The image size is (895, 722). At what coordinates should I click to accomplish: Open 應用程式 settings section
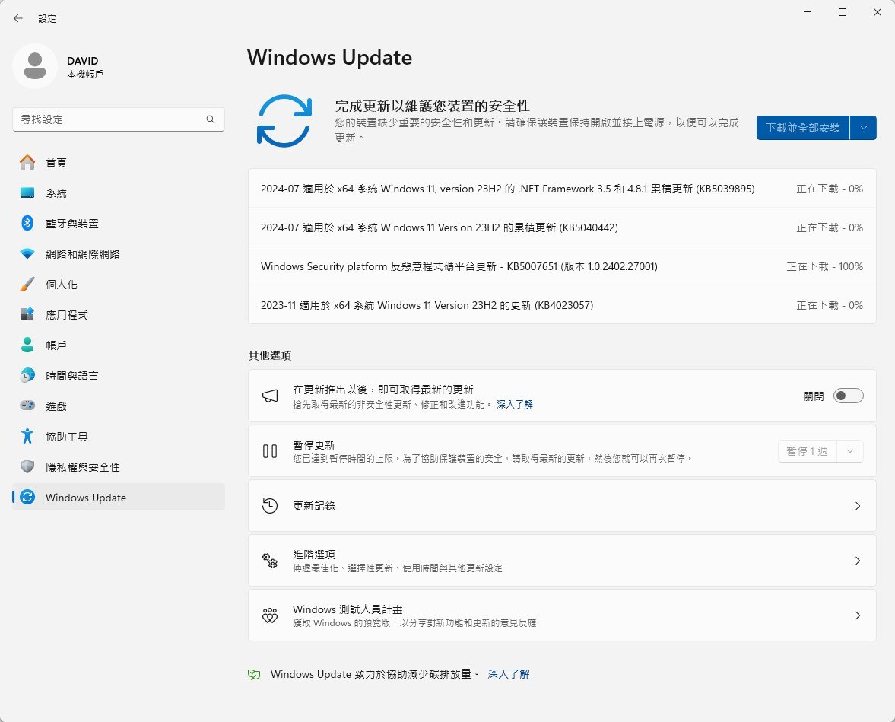(118, 315)
